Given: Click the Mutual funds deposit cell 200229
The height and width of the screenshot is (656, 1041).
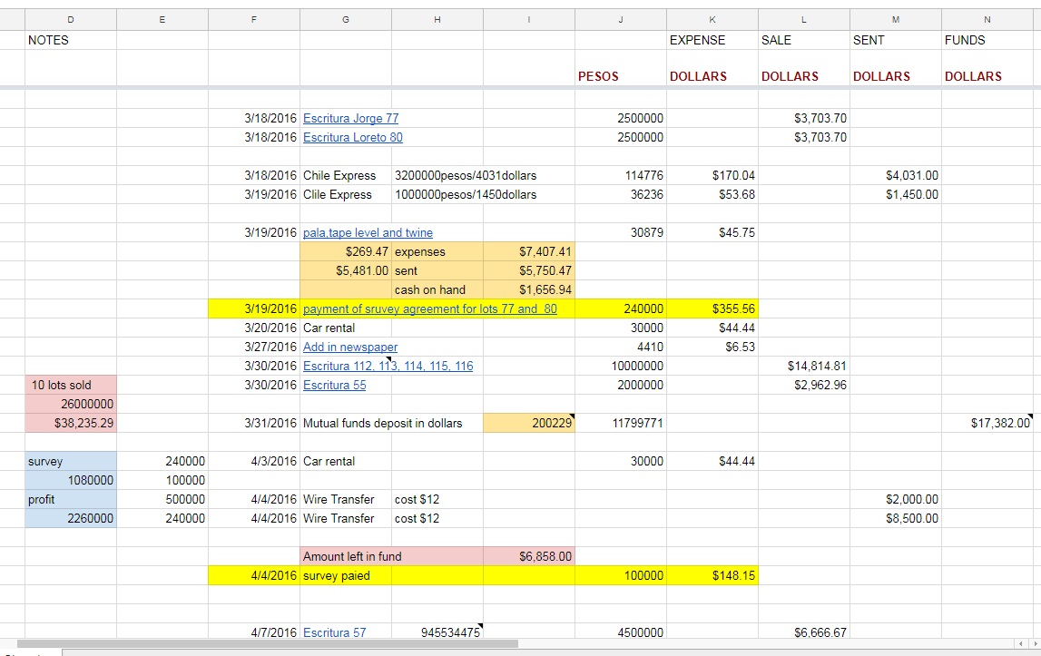Looking at the screenshot, I should (x=529, y=423).
